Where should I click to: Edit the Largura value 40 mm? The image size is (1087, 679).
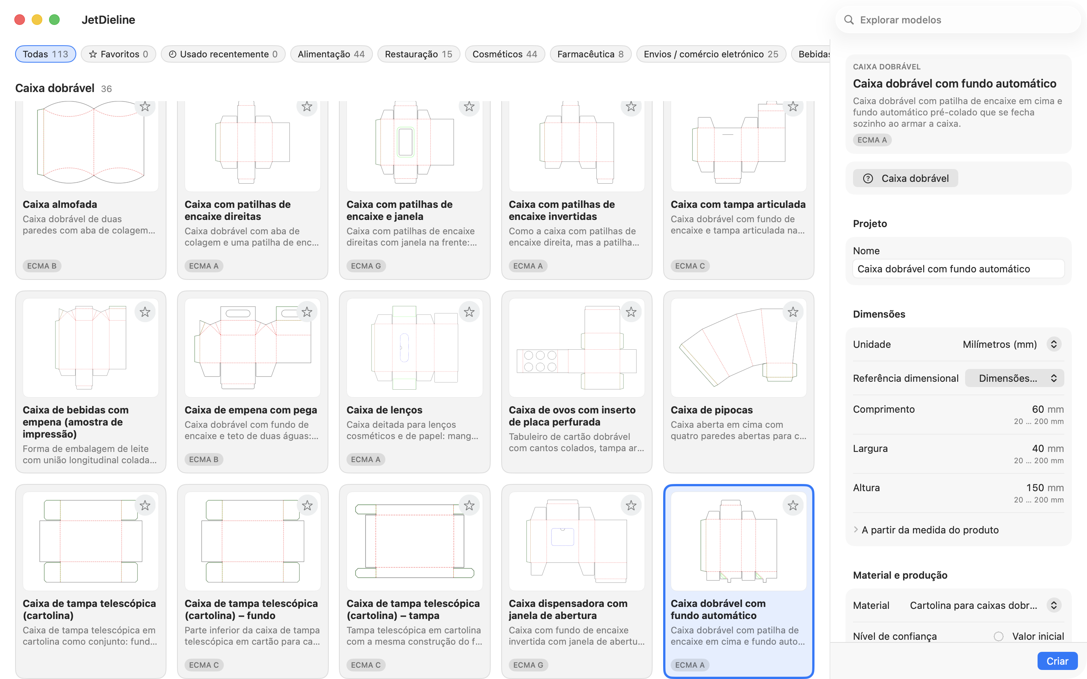[x=1037, y=448]
